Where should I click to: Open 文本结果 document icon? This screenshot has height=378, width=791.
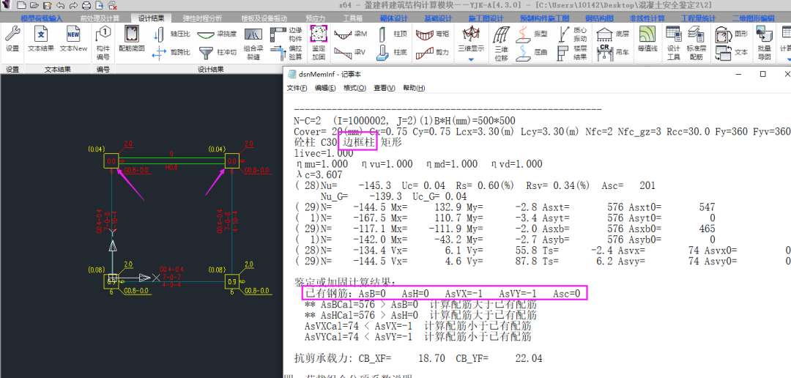coord(41,40)
